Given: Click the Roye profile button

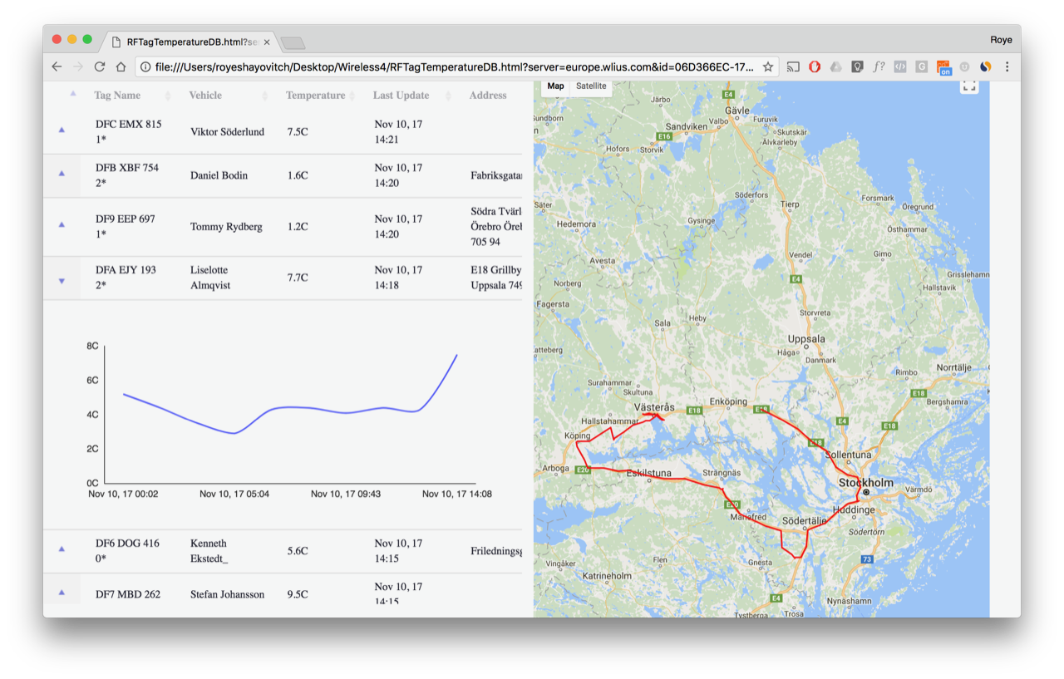Looking at the screenshot, I should point(1001,39).
